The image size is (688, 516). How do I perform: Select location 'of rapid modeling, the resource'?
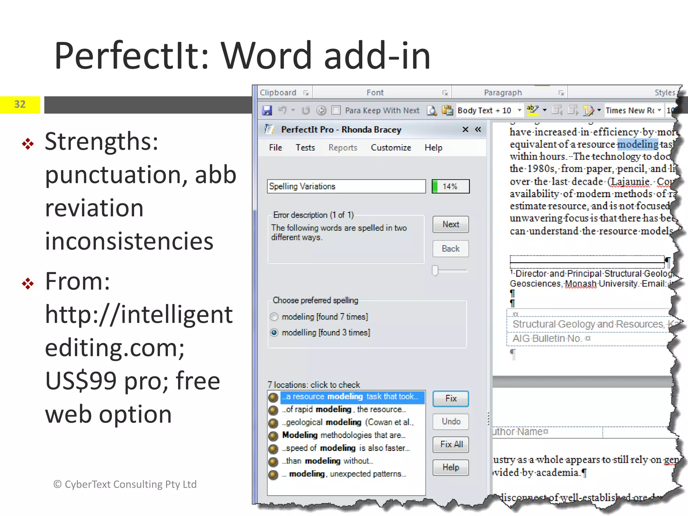(344, 410)
